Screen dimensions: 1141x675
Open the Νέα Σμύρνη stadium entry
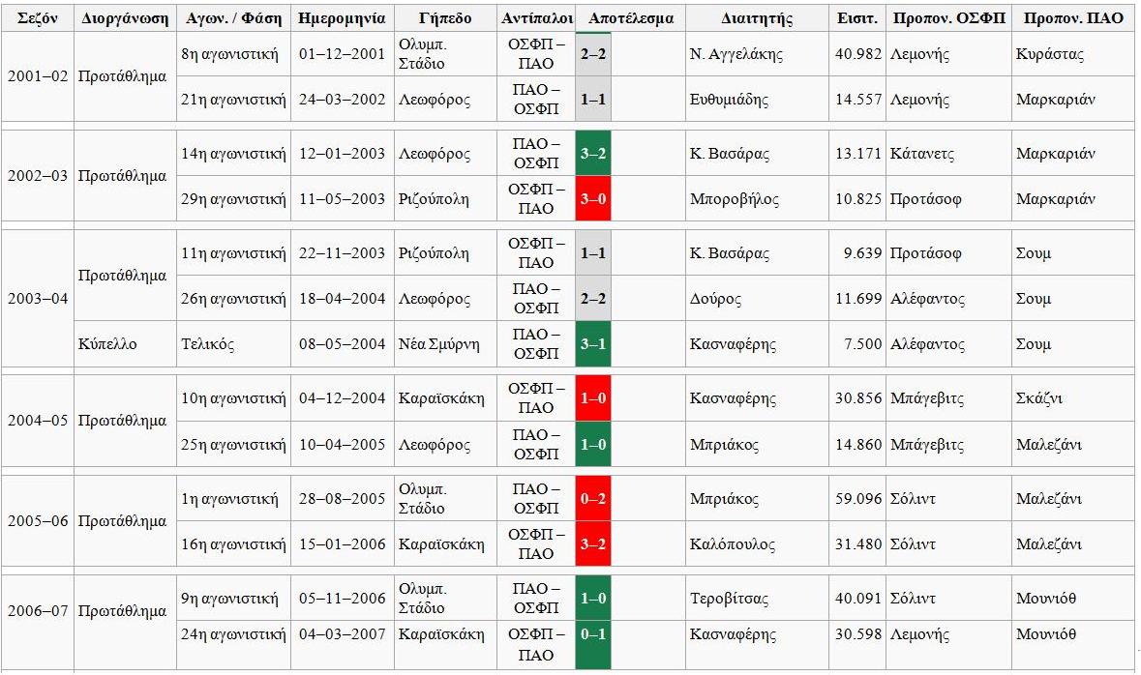[438, 344]
